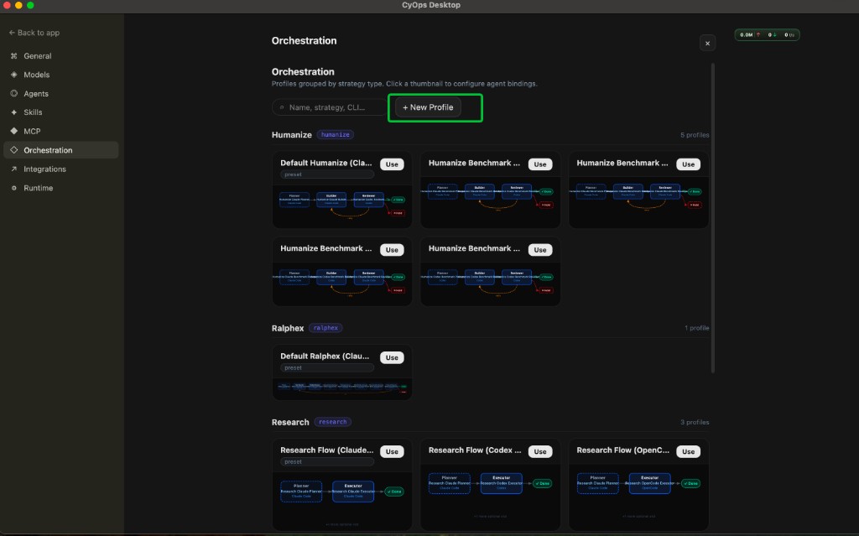Click the research strategy tag

332,422
